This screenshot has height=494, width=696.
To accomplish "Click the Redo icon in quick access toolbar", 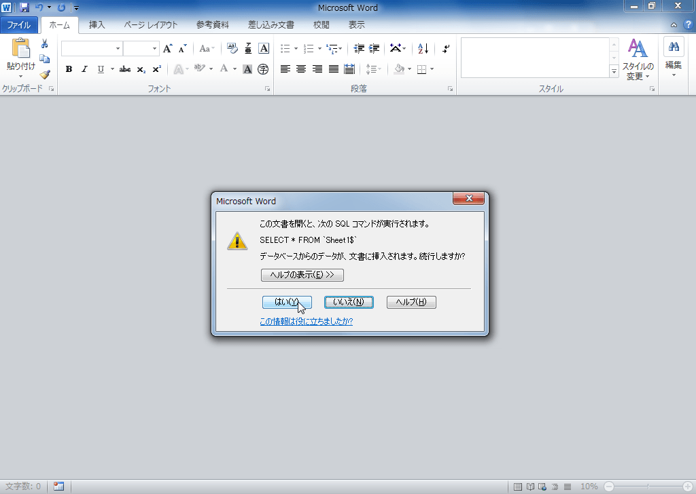I will pyautogui.click(x=62, y=7).
